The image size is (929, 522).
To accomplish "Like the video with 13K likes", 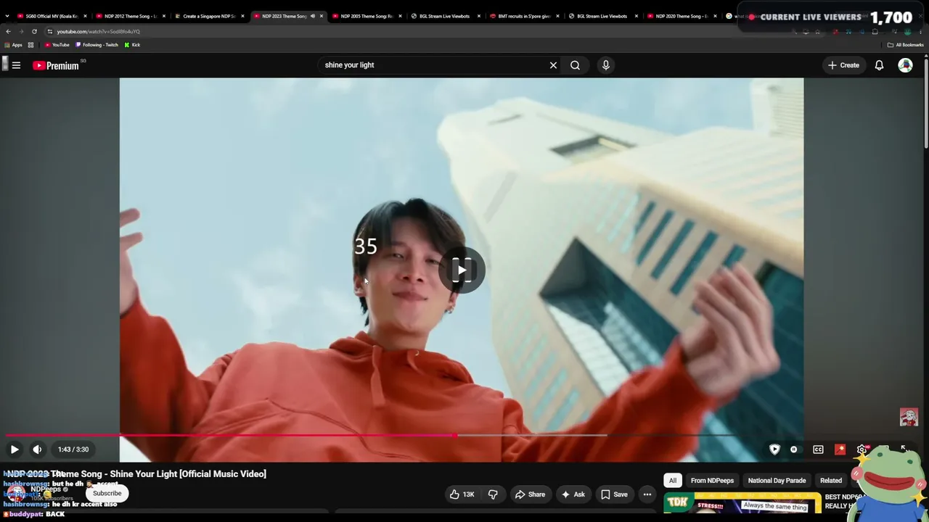I will 462,494.
